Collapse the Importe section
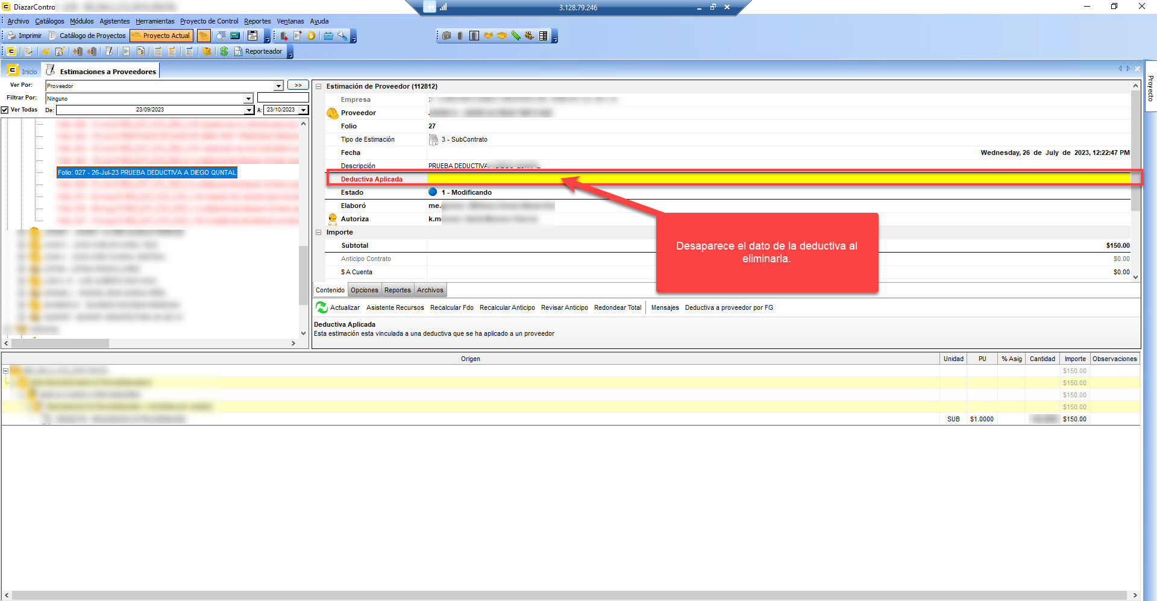 pyautogui.click(x=319, y=233)
